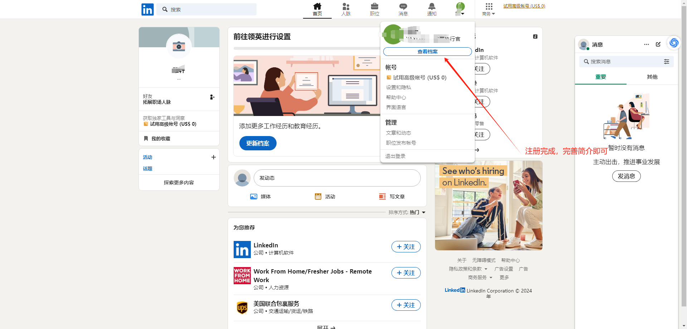The image size is (687, 329).
Task: Check the 通知 notifications bell icon
Action: 432,6
